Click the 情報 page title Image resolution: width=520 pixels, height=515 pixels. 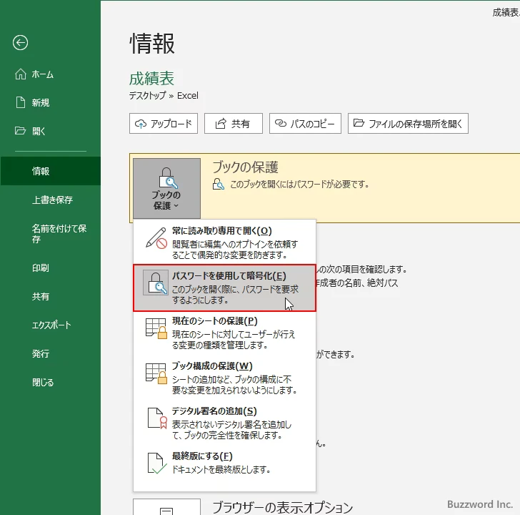pos(152,44)
